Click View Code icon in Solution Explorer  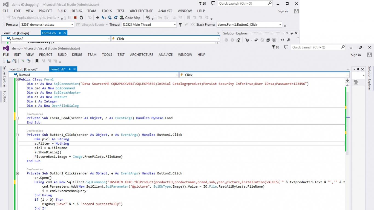(283, 40)
